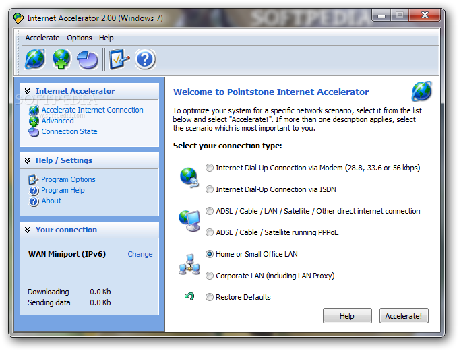The image size is (459, 351).
Task: Select Internet Dial-Up Connection via Modem
Action: click(210, 168)
